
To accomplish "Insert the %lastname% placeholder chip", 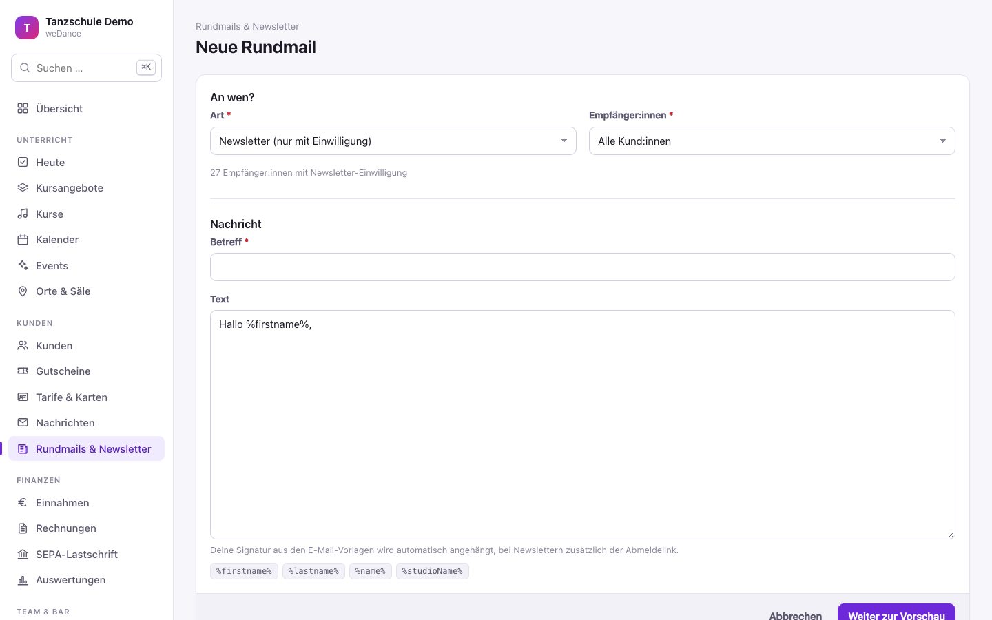I will pyautogui.click(x=313, y=571).
